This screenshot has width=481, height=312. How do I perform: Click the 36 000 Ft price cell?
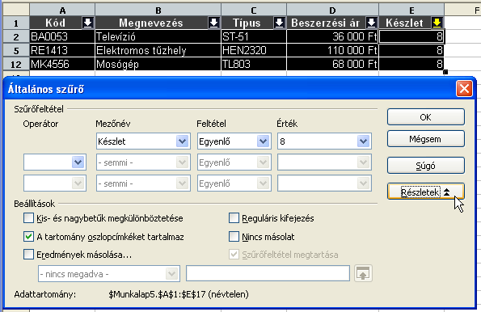(x=332, y=37)
